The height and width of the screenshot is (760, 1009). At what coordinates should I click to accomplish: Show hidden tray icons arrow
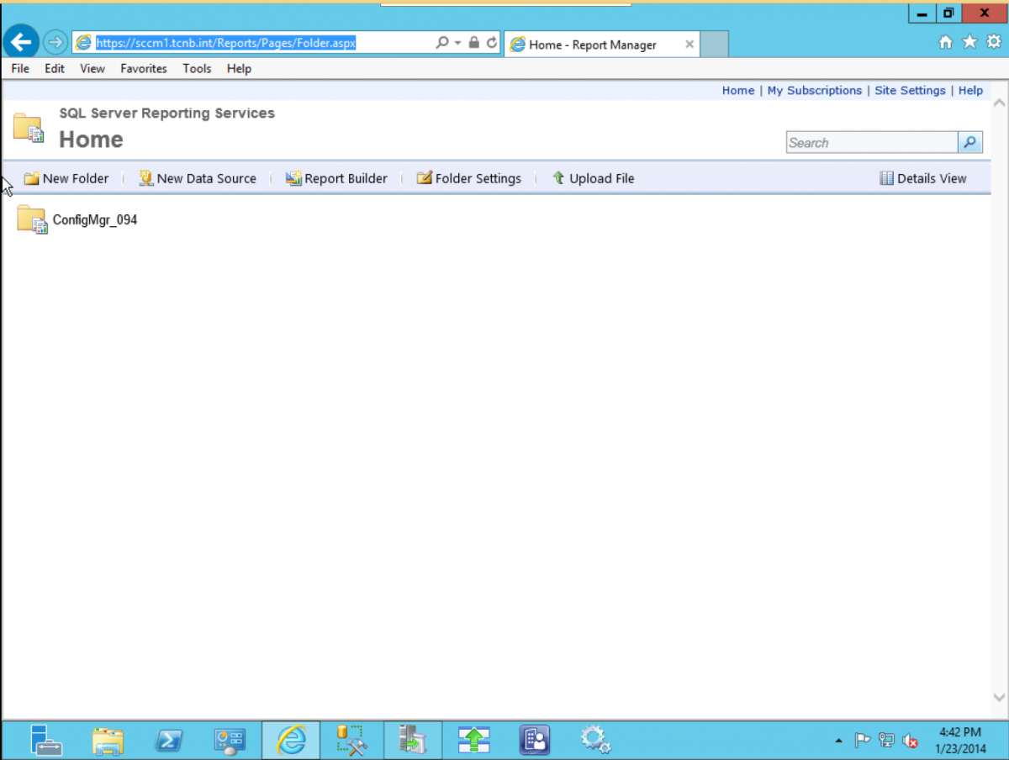coord(838,741)
